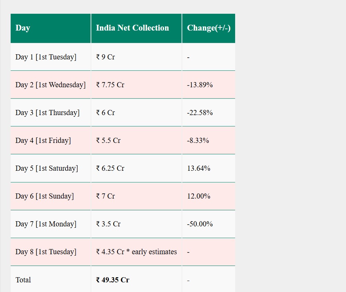Click the -22.58% change value
The width and height of the screenshot is (346, 292).
[200, 113]
